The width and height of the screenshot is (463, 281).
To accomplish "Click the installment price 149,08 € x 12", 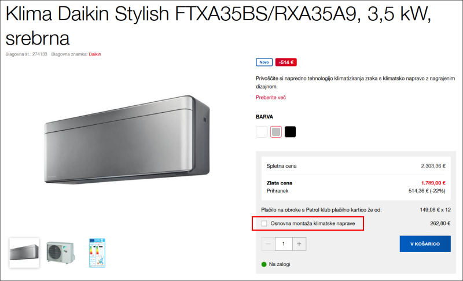I will click(435, 210).
